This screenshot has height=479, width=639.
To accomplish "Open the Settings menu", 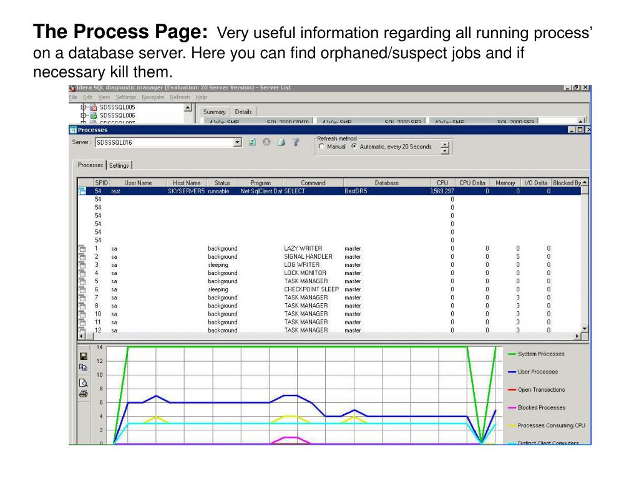I will tap(125, 97).
